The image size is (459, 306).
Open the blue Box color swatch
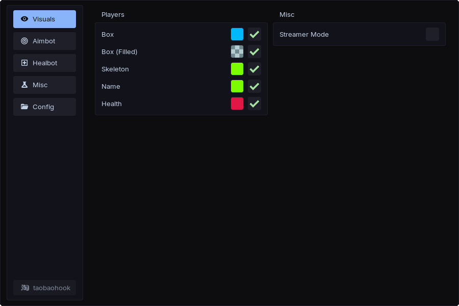coord(237,34)
